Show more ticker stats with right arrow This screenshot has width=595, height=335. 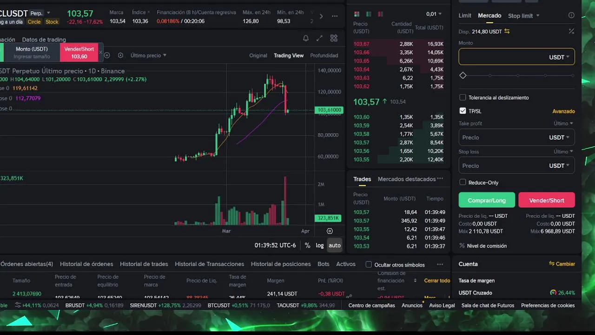click(x=321, y=16)
